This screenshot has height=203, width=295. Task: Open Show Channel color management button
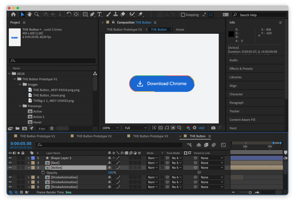click(188, 128)
